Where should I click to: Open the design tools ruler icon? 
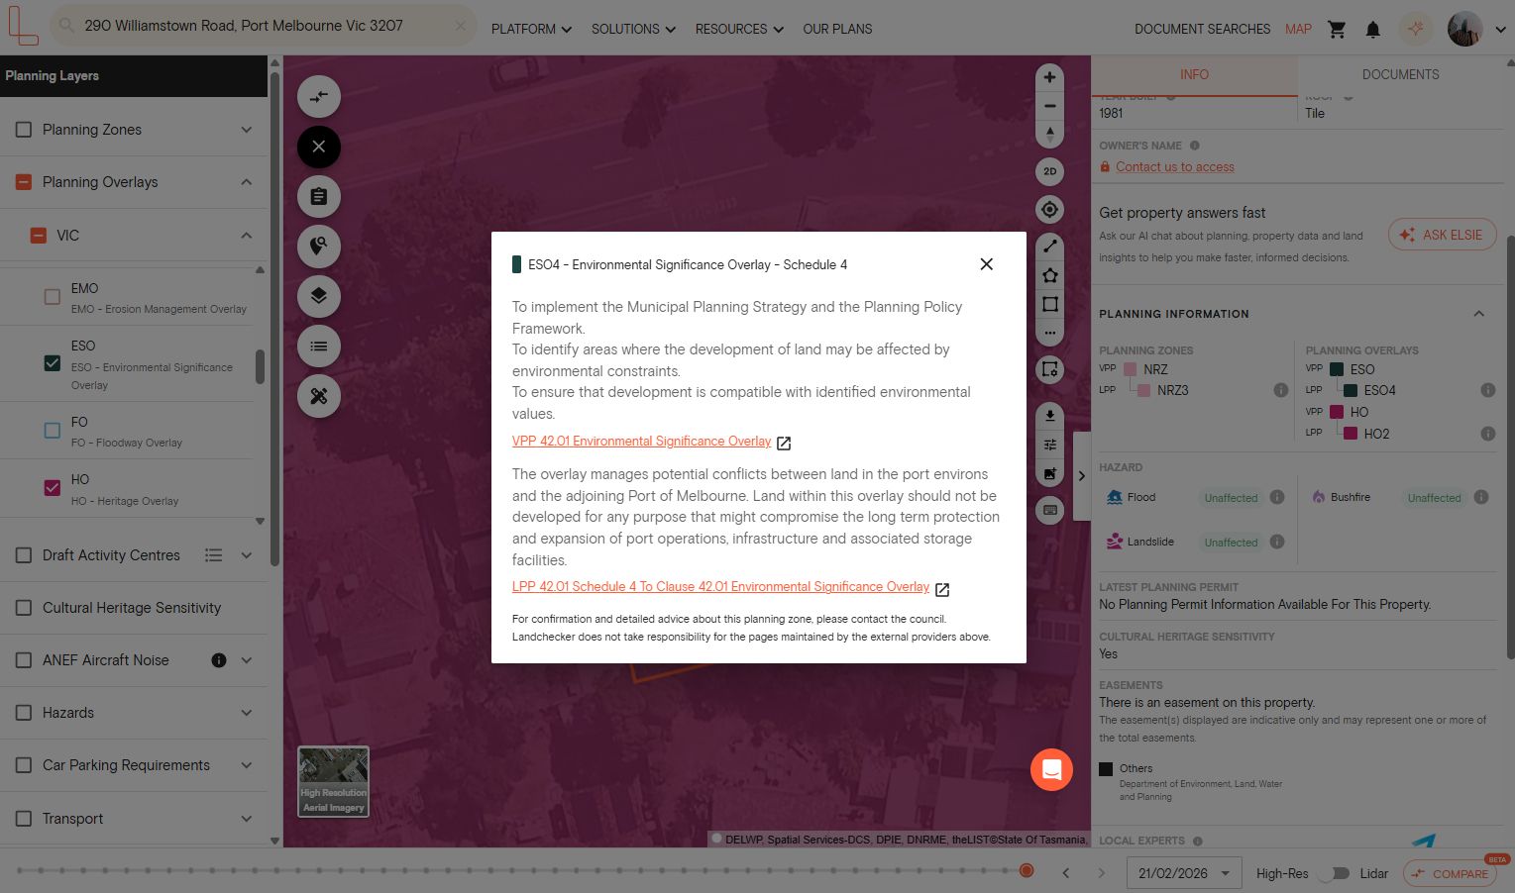pos(319,396)
